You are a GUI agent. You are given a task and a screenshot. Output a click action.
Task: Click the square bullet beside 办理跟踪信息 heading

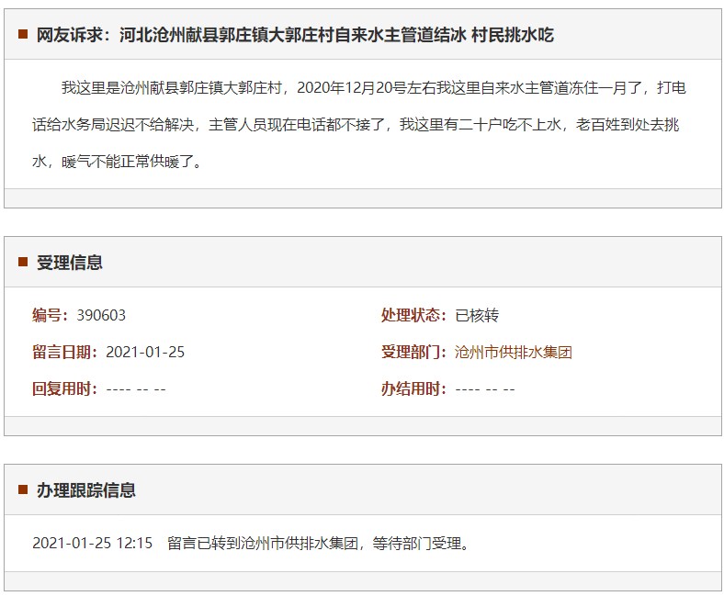23,489
